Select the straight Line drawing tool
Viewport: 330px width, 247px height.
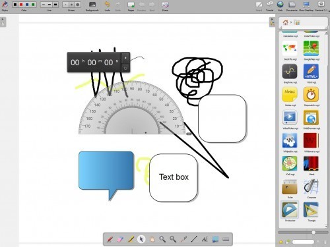click(194, 239)
